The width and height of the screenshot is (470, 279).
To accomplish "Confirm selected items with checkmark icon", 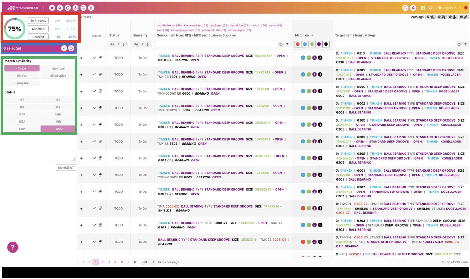I will click(64, 48).
